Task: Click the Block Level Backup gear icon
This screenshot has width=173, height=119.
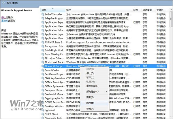Action: coord(43,62)
